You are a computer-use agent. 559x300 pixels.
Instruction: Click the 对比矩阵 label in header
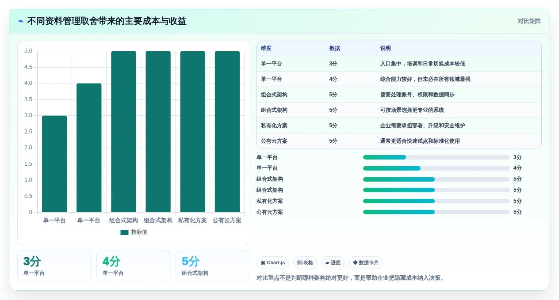(x=529, y=21)
